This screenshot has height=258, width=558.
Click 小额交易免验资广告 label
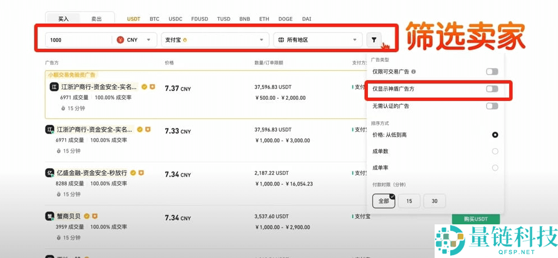tap(72, 75)
